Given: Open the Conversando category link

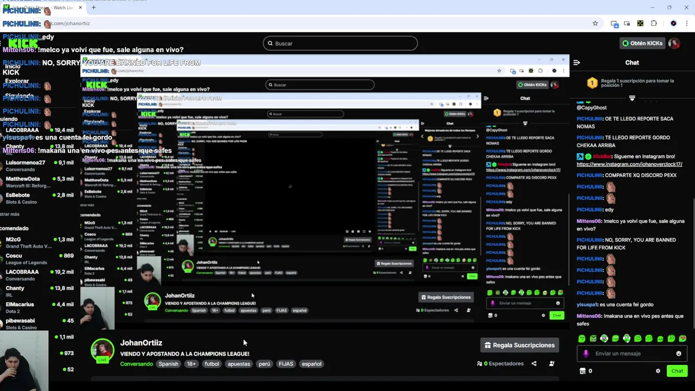Looking at the screenshot, I should pyautogui.click(x=136, y=364).
